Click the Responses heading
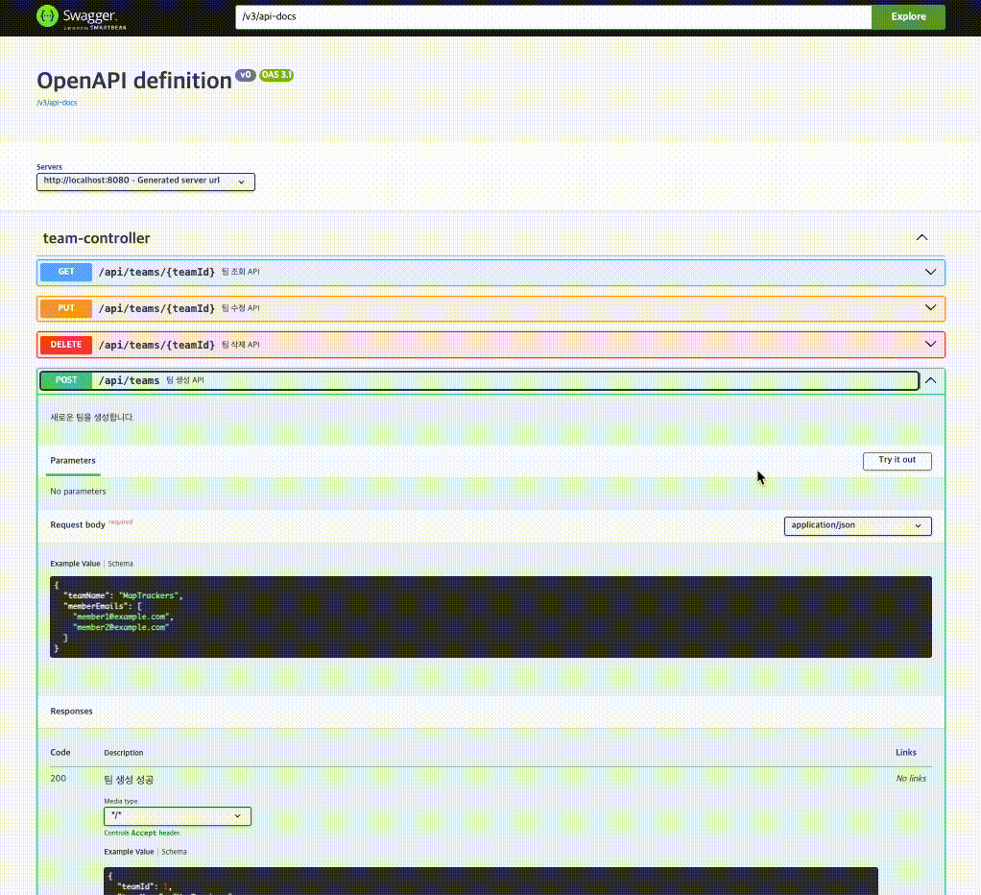 pos(71,712)
